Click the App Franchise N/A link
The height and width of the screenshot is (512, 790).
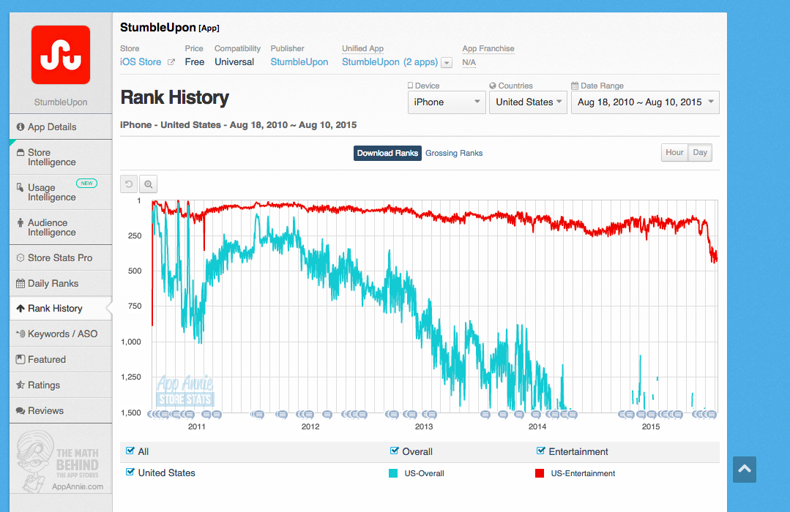tap(469, 62)
